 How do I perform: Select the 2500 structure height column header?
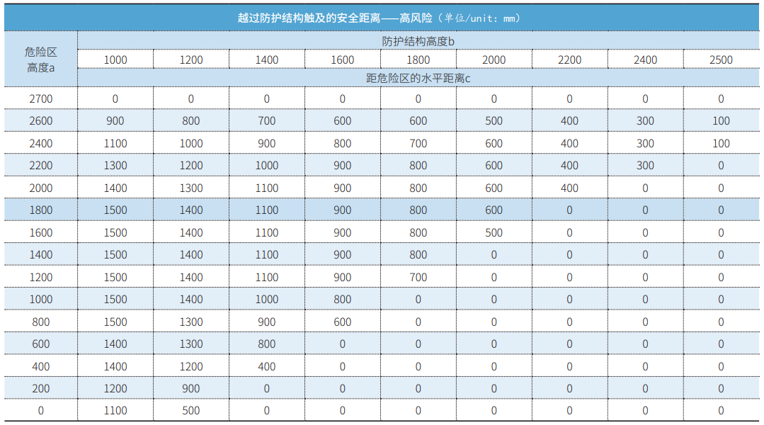tap(721, 60)
